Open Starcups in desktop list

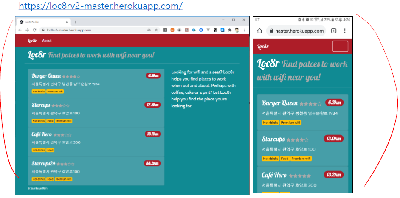(x=41, y=105)
